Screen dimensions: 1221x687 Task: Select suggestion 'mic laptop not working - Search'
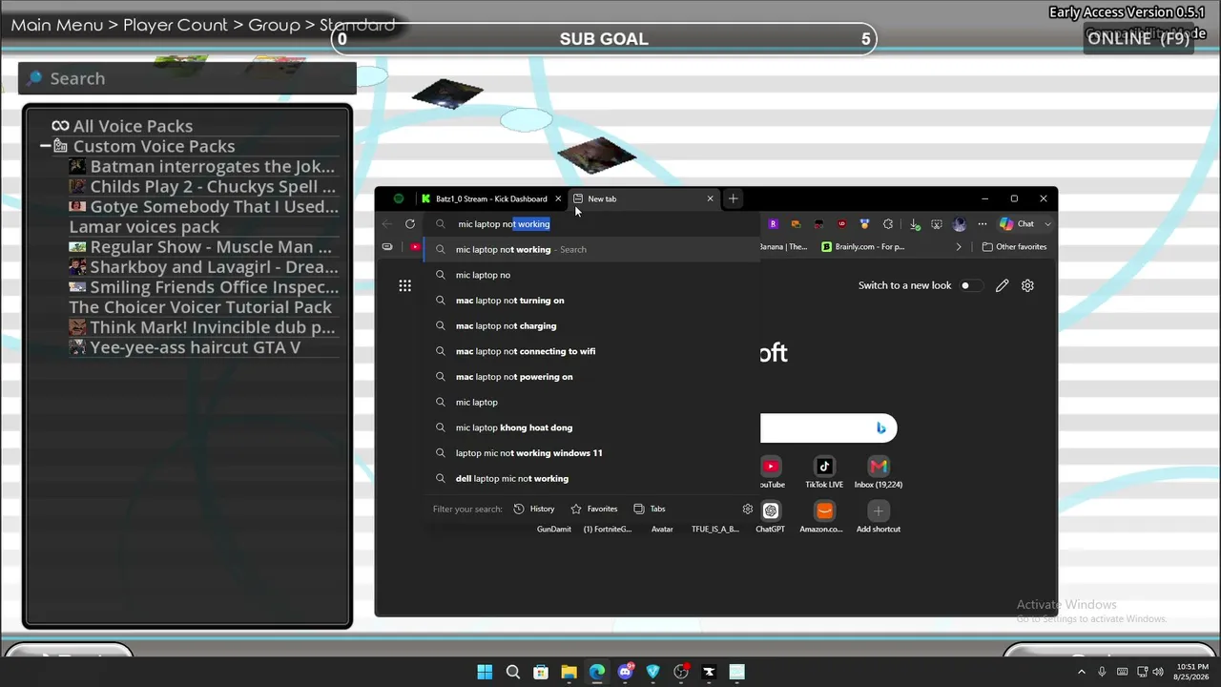pos(592,249)
